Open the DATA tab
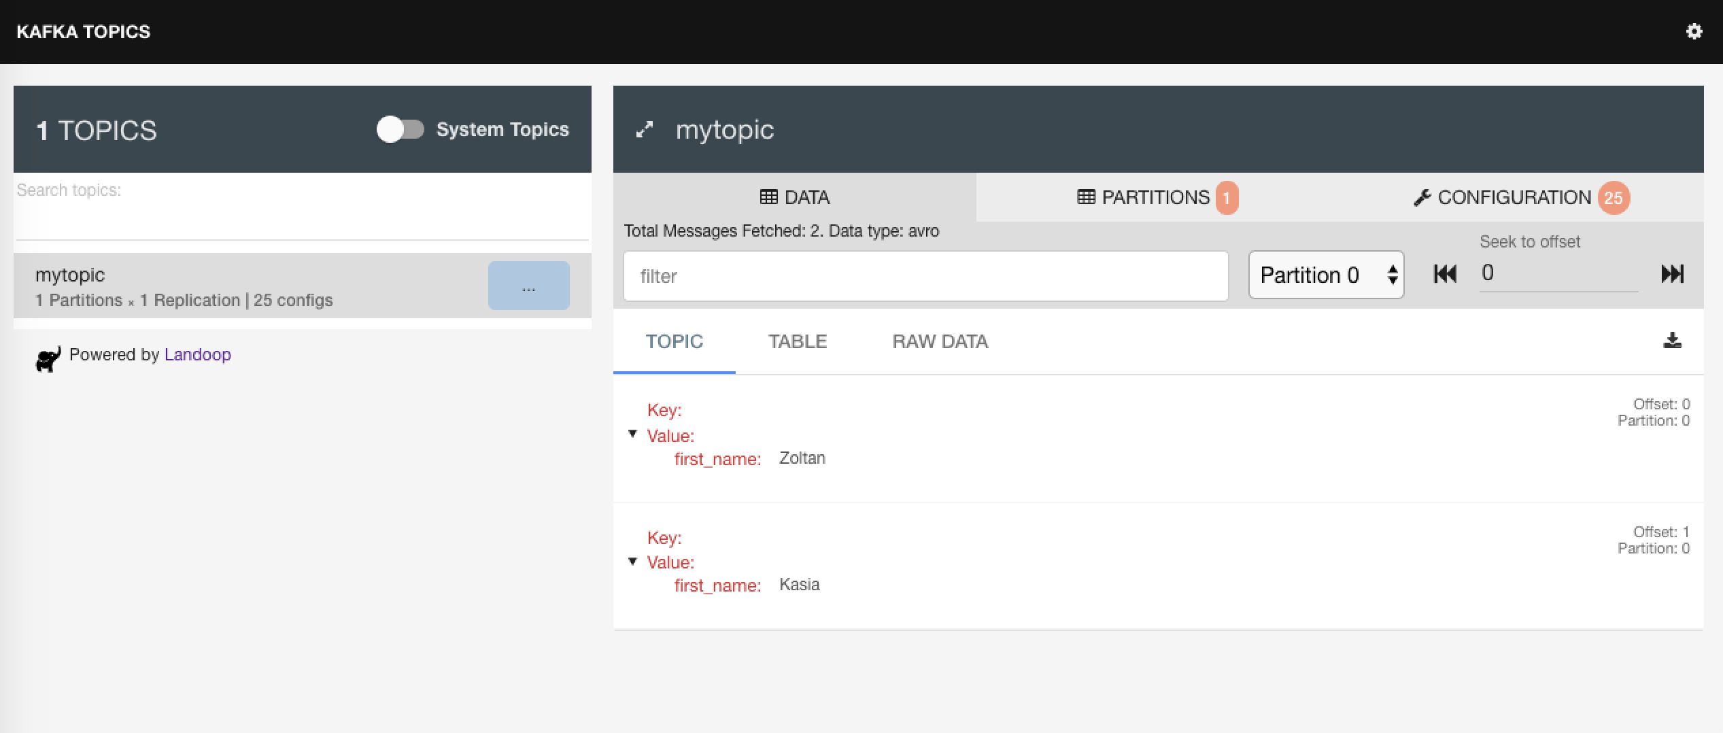This screenshot has width=1723, height=733. [794, 197]
